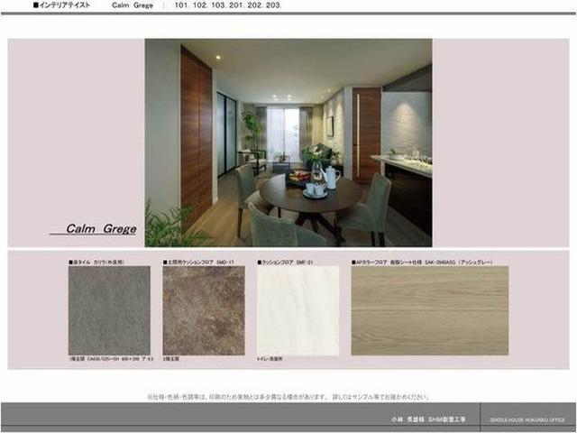Choose the white SMF-21 cushion floor swatch
The height and width of the screenshot is (433, 577).
pyautogui.click(x=298, y=310)
